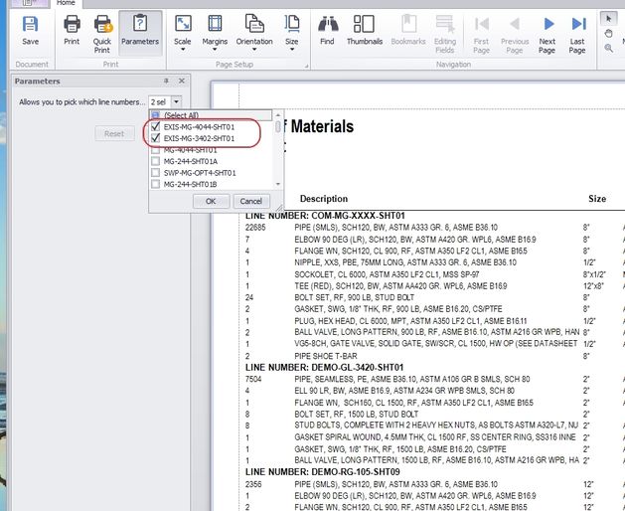Expand the Margins dropdown arrow
This screenshot has height=511, width=625.
(x=215, y=50)
